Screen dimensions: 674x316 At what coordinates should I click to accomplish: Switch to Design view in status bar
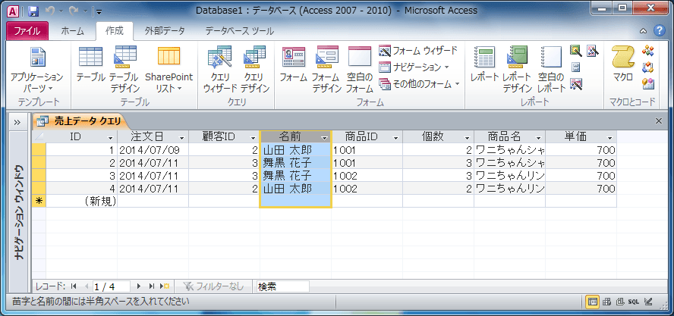point(649,302)
